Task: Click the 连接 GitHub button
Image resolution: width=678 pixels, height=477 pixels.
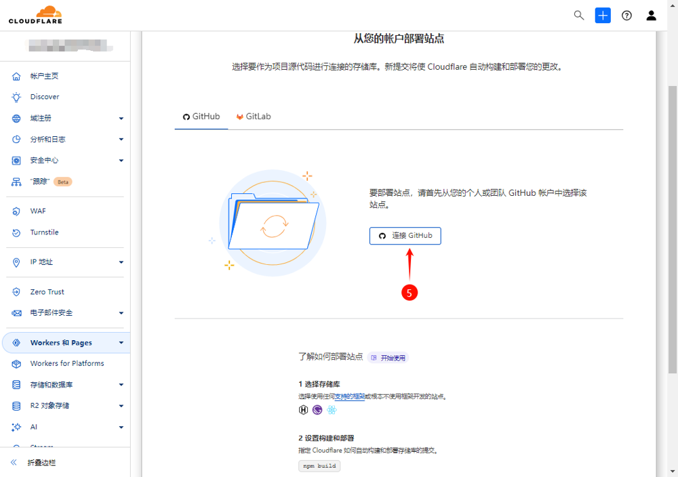Action: click(405, 236)
